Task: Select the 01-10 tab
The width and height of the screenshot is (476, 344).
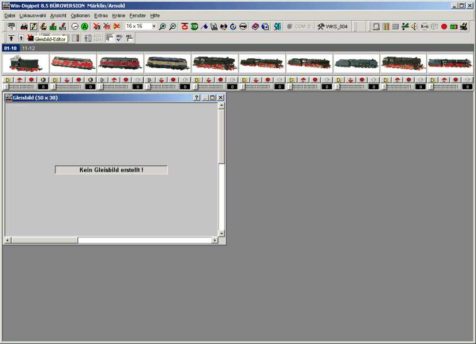Action: [9, 48]
